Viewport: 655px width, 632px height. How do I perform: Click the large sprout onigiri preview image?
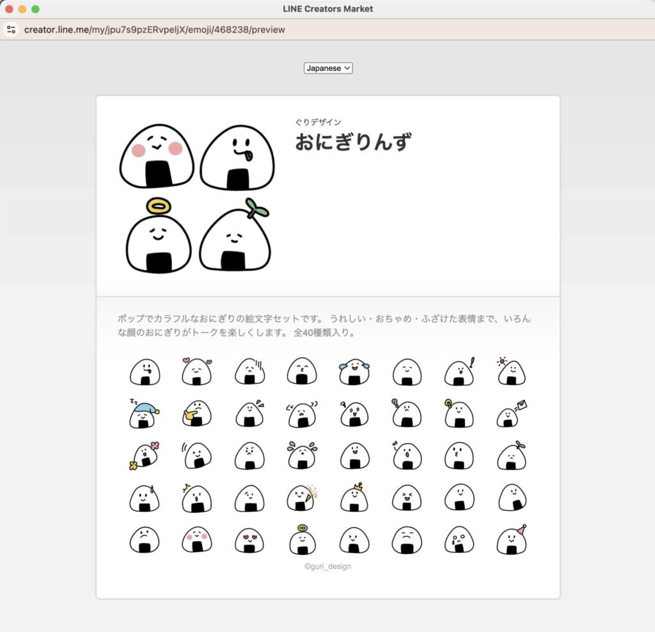(235, 238)
